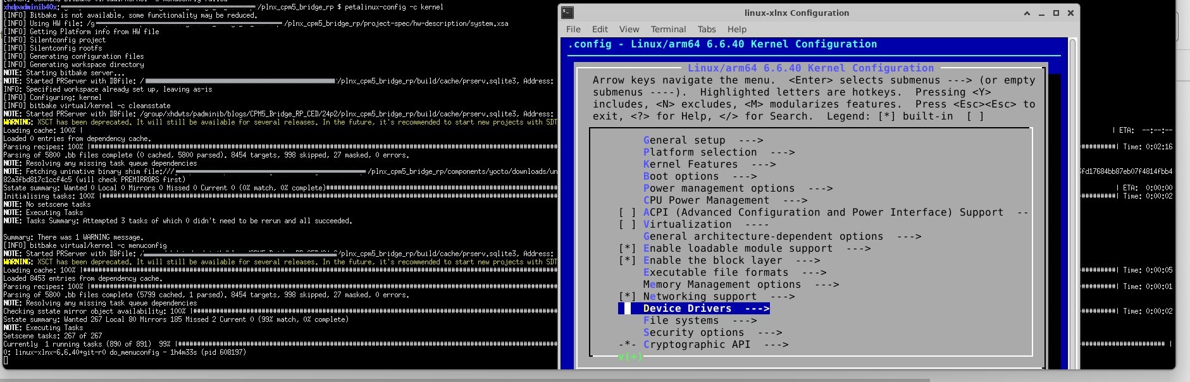Click the roll-up arrow window button
1190x382 pixels.
click(1027, 13)
